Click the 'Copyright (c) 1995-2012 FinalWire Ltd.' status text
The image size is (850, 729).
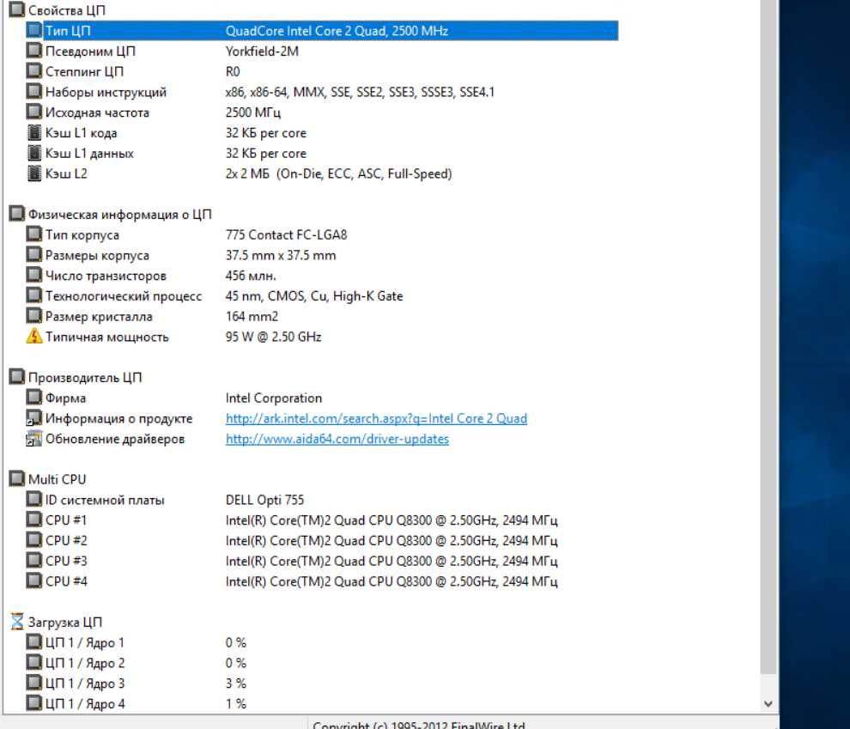pyautogui.click(x=419, y=726)
